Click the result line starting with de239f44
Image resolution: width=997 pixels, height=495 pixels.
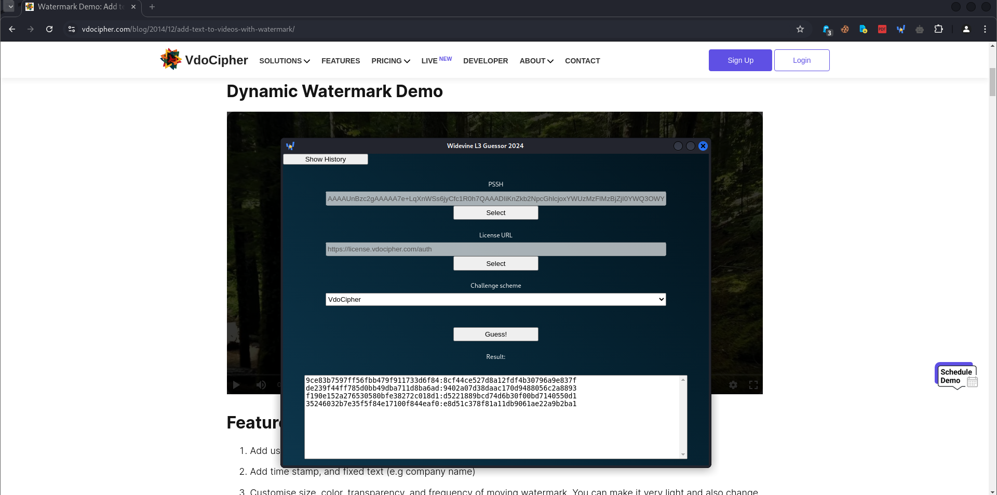(x=441, y=388)
